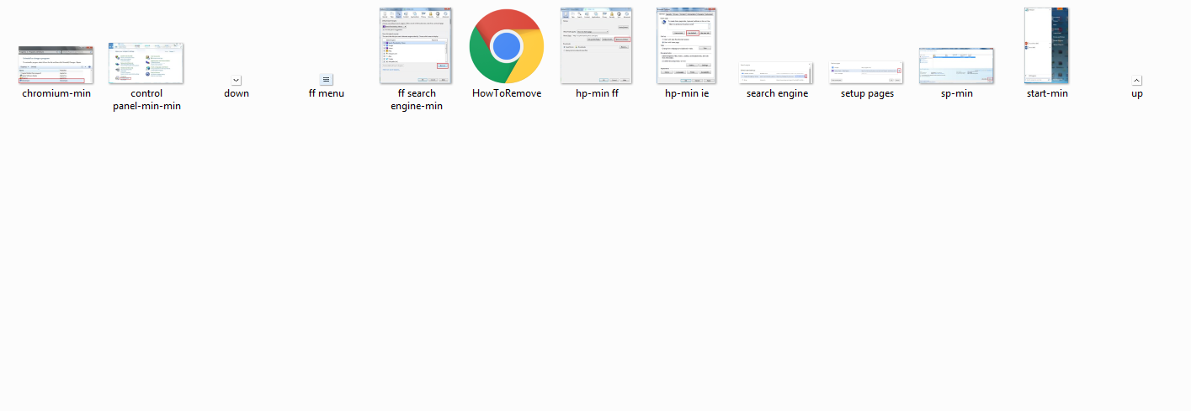Click the 'ff menu' file name label
This screenshot has height=411, width=1191.
tap(327, 93)
